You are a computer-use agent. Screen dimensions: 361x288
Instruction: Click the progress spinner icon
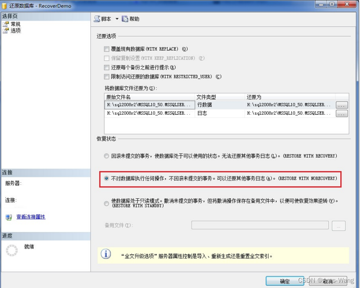coord(12,250)
